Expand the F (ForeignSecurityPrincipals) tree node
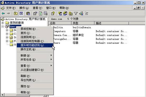Viewport: 146px width, 97px height. point(7,41)
